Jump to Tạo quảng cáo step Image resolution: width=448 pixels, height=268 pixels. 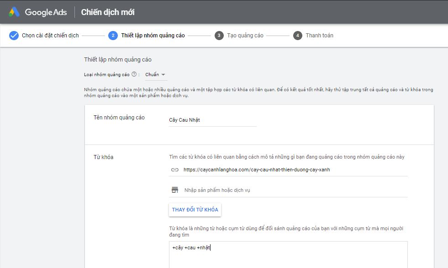point(245,36)
